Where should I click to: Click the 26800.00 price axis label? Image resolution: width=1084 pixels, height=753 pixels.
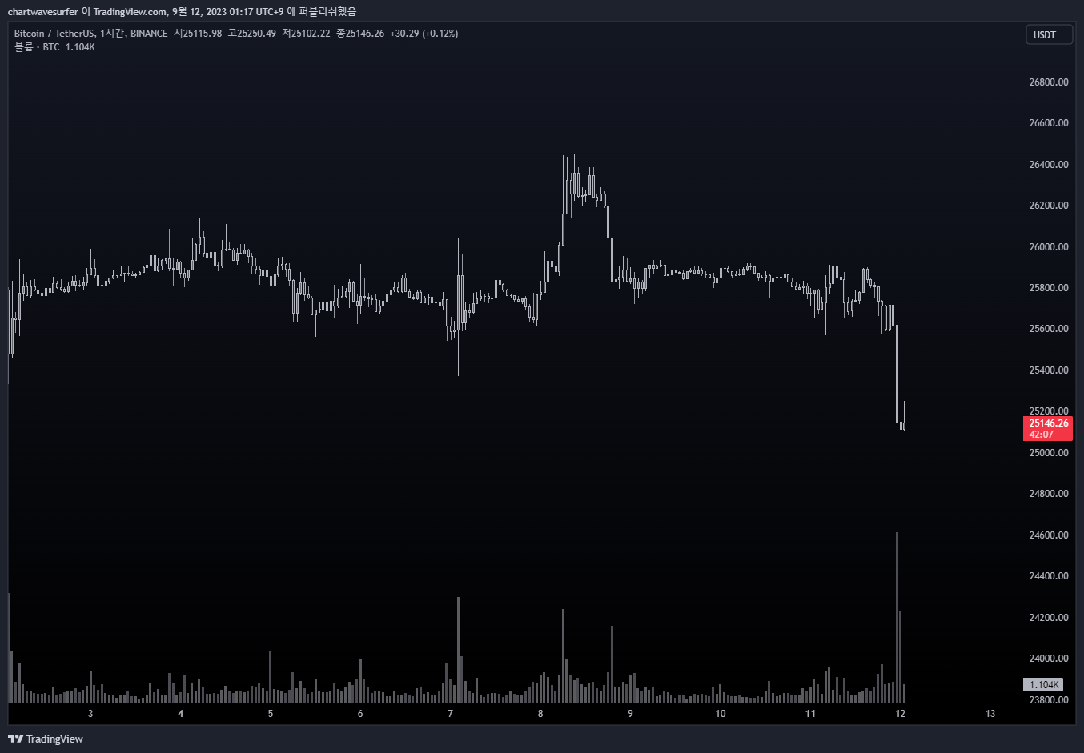pos(1049,82)
